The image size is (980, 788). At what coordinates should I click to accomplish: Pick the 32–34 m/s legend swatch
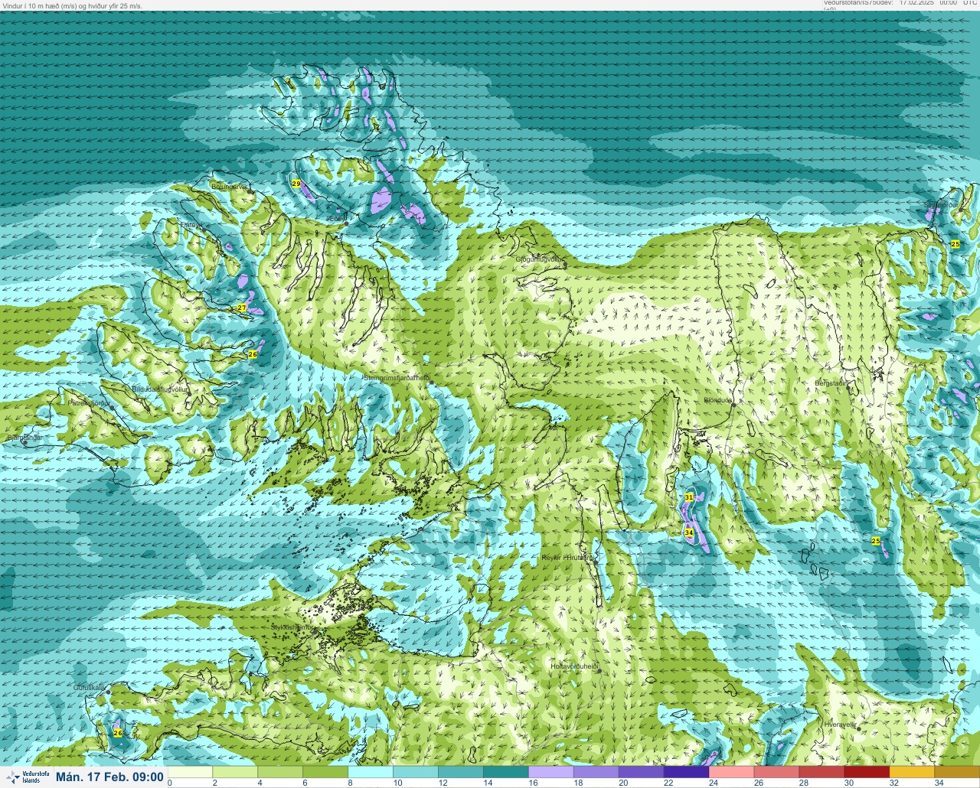913,772
